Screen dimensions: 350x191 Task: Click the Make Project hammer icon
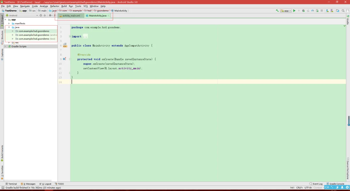click(x=277, y=11)
